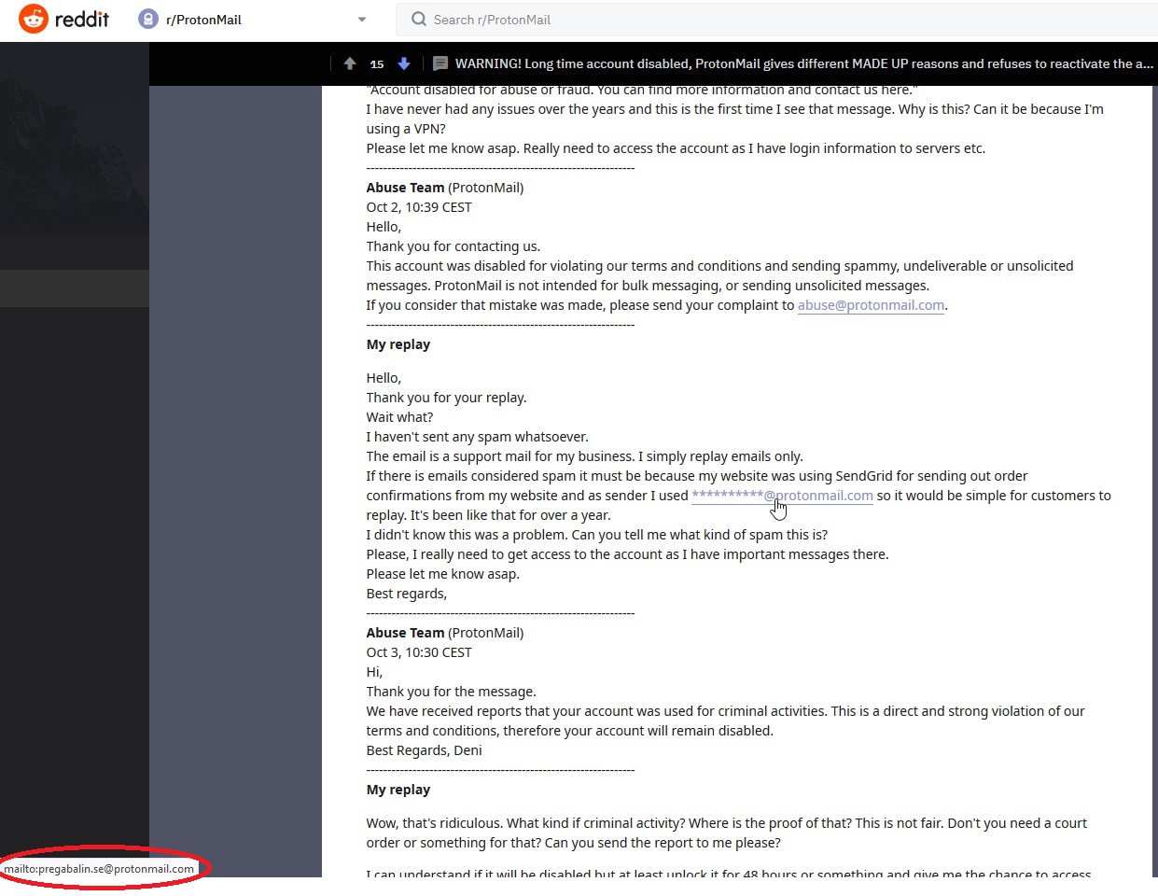Click the 'Wait what?' line

(399, 417)
